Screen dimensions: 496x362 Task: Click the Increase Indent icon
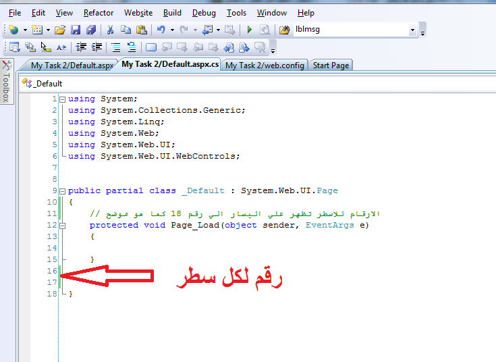coord(97,47)
